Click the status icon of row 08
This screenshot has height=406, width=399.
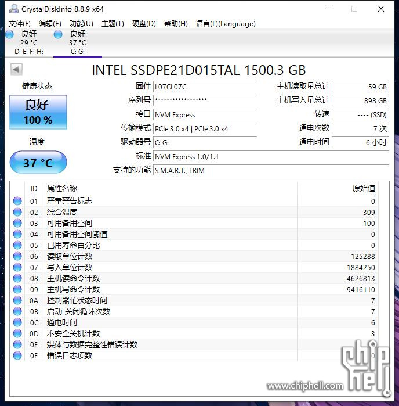click(17, 278)
